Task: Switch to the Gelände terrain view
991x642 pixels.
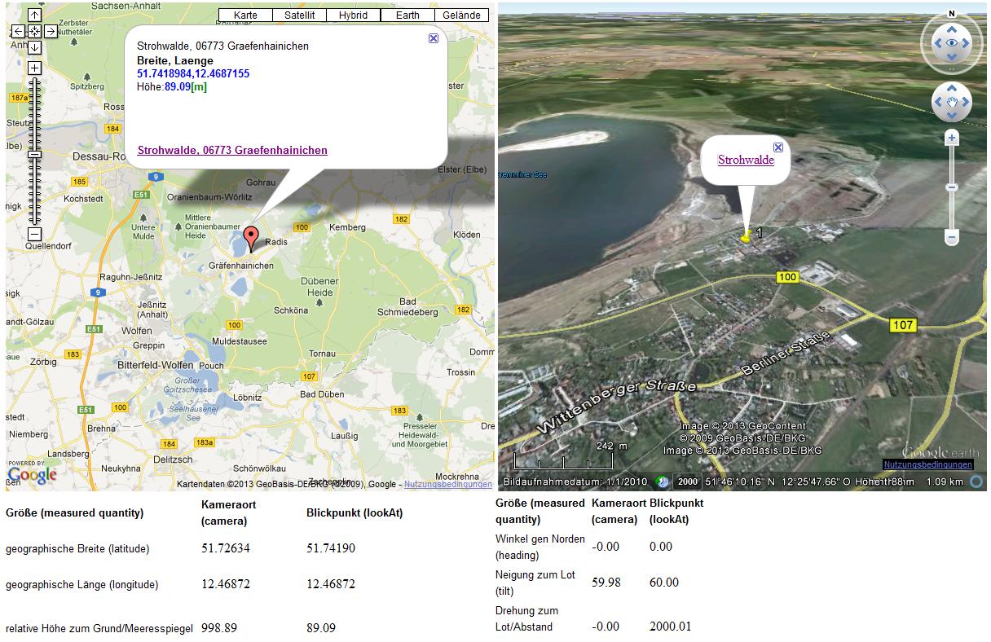Action: 462,15
